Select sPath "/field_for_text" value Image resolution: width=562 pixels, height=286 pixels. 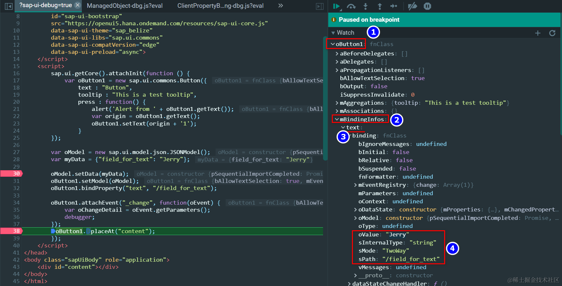411,259
